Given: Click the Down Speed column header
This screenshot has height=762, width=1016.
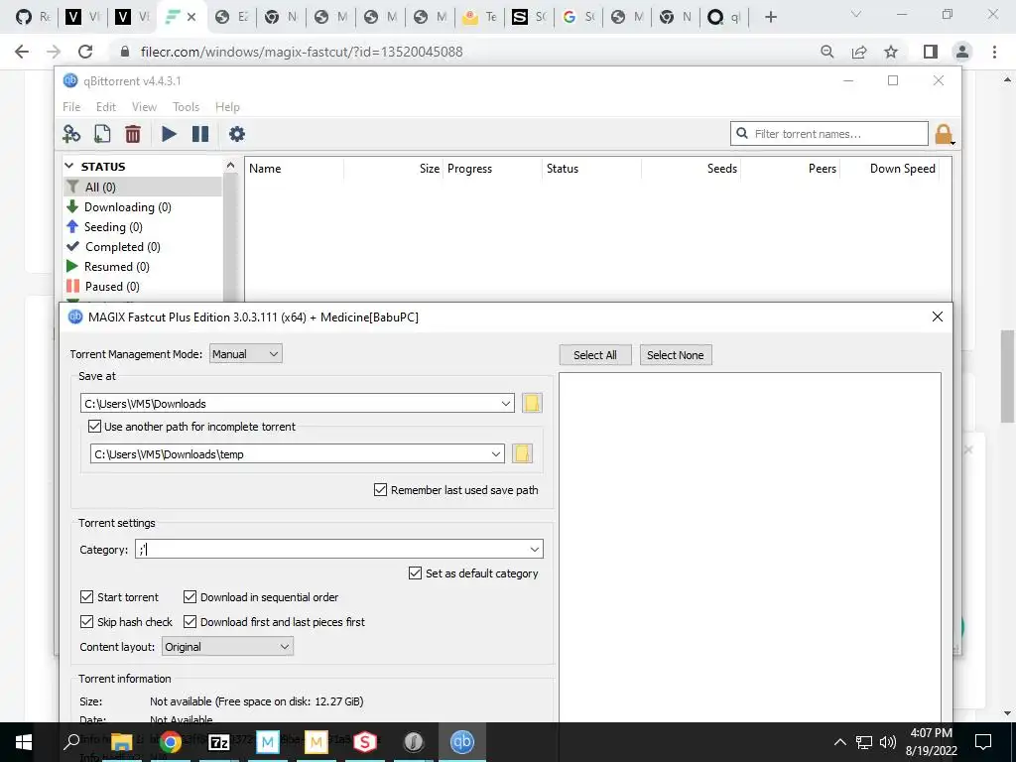Looking at the screenshot, I should (902, 169).
